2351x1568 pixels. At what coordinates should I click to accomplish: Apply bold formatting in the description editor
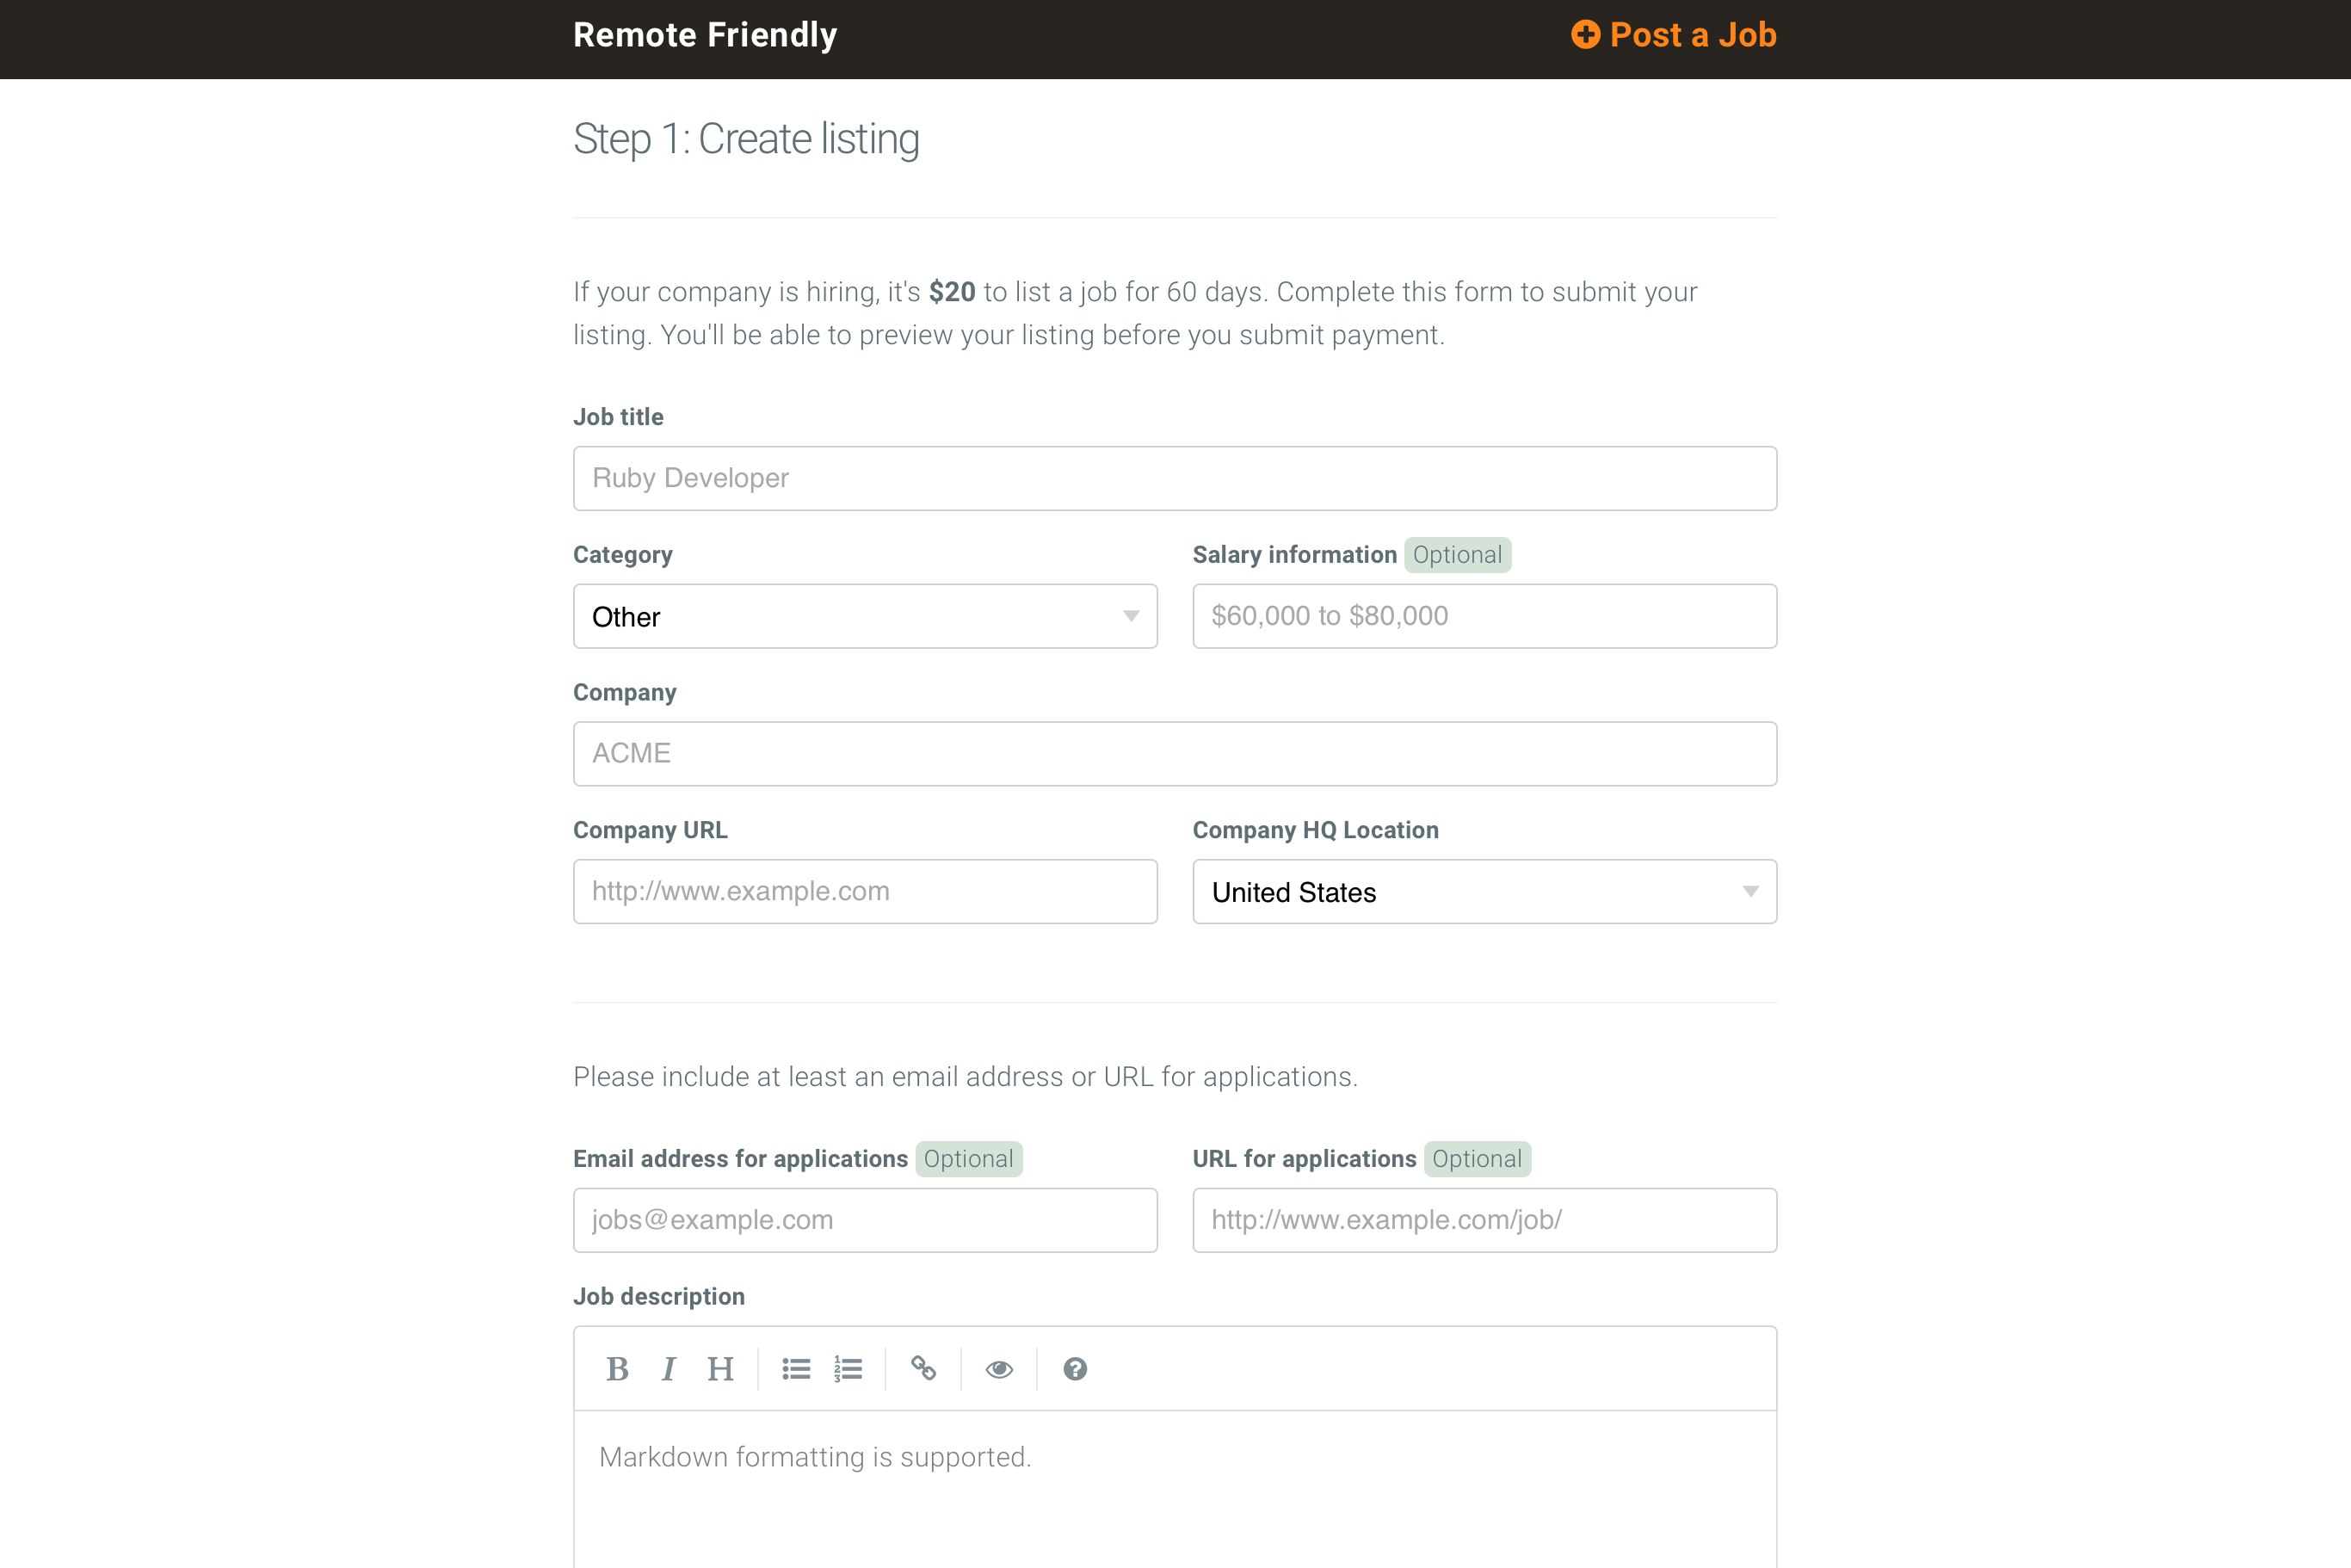(x=618, y=1368)
